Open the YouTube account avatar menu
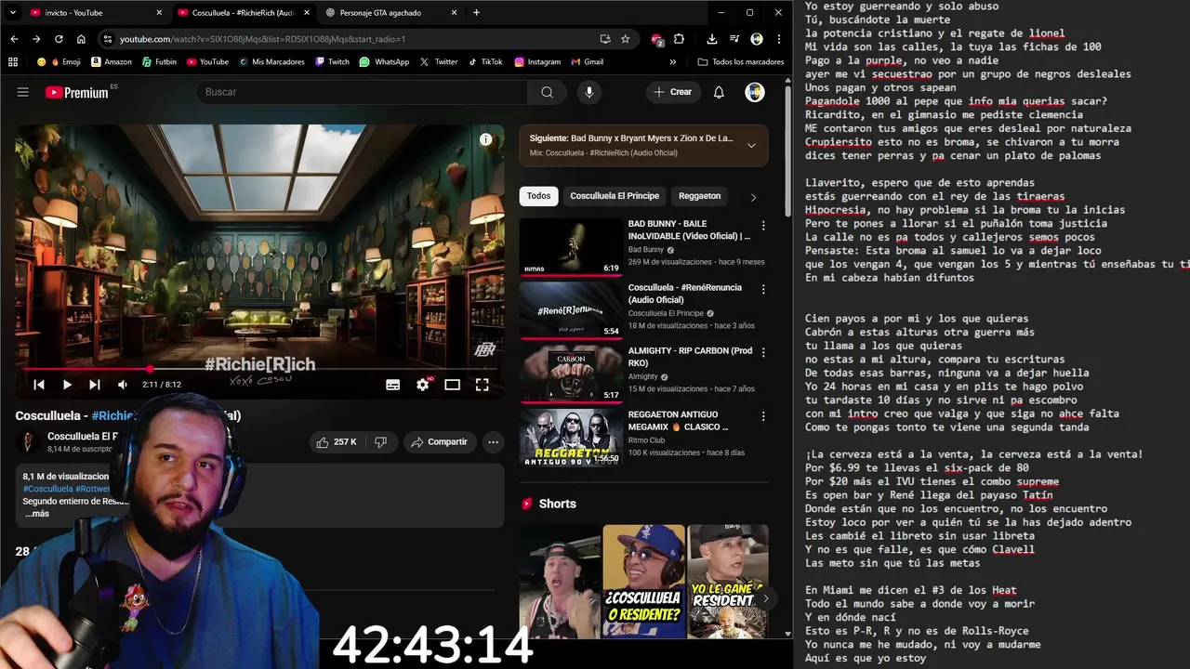The width and height of the screenshot is (1190, 669). [755, 92]
